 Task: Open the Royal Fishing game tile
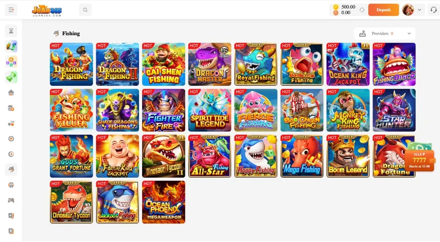[x=256, y=64]
